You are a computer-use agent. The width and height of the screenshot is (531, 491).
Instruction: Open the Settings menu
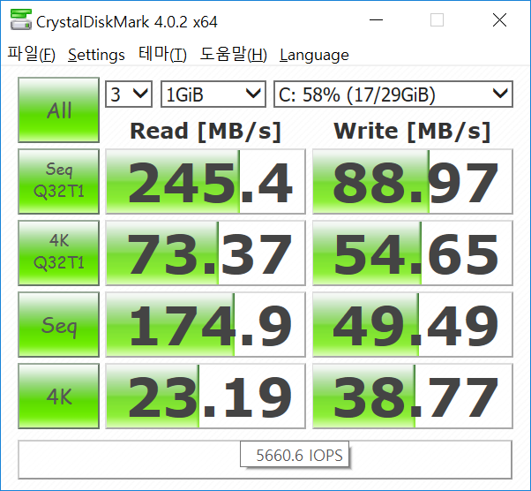click(x=96, y=55)
